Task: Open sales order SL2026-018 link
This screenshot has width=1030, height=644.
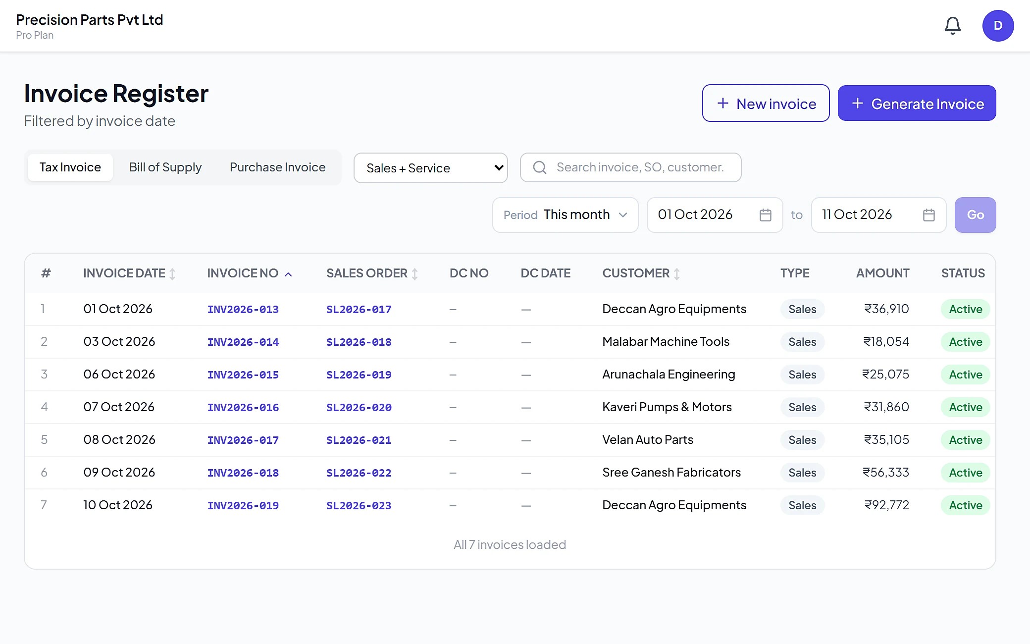Action: (x=359, y=342)
